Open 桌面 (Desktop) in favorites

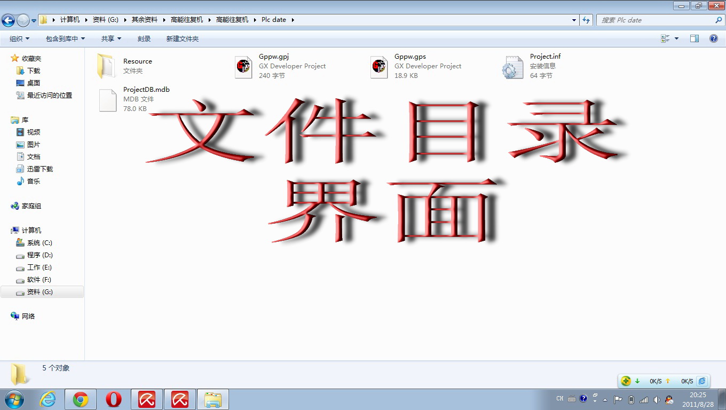(x=34, y=83)
